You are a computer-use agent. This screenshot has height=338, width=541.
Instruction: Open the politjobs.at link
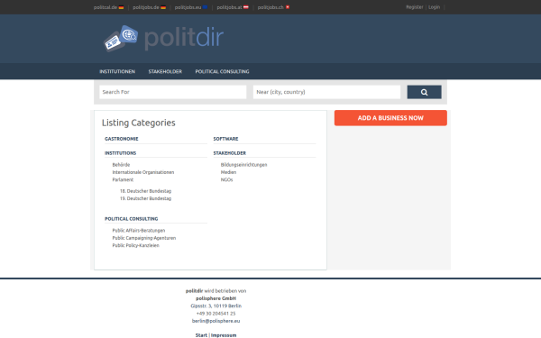click(233, 7)
